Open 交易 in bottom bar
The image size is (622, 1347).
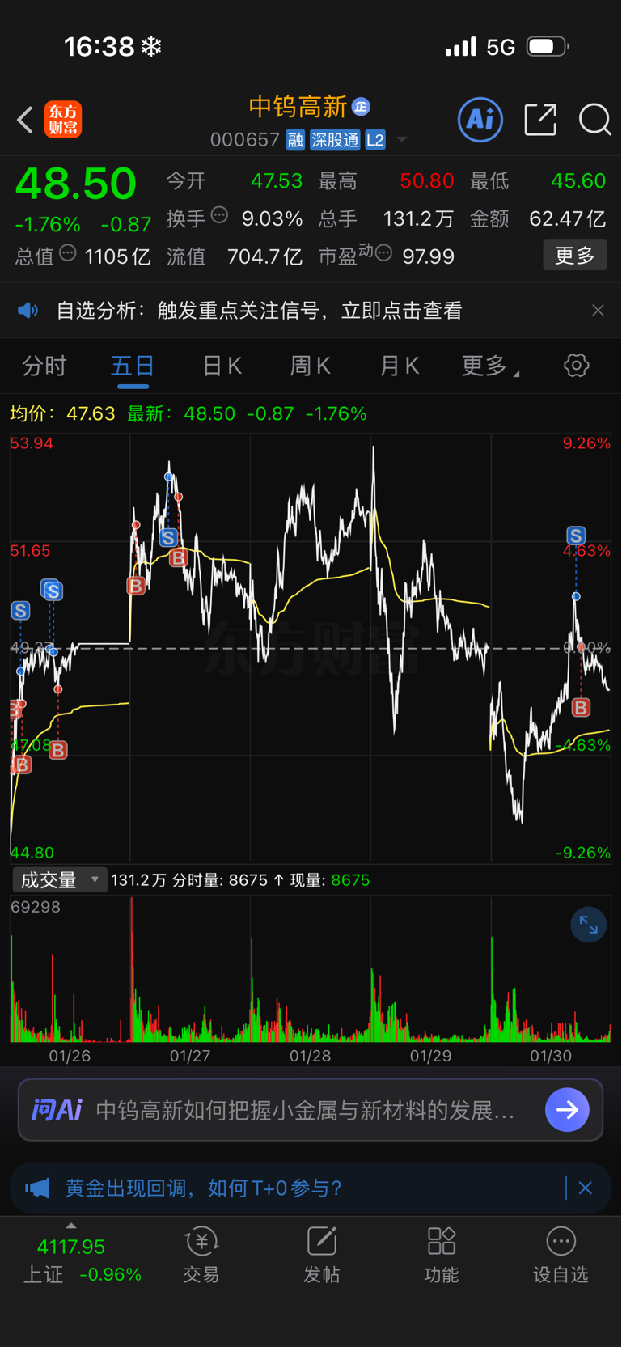(201, 1256)
